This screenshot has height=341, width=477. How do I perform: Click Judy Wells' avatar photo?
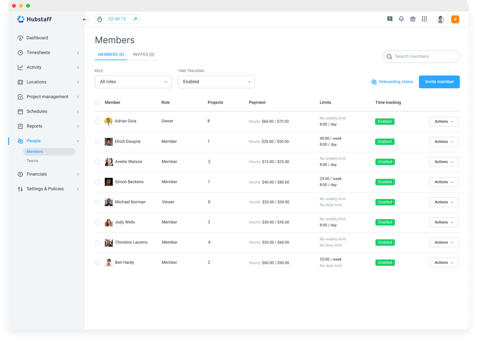[109, 222]
